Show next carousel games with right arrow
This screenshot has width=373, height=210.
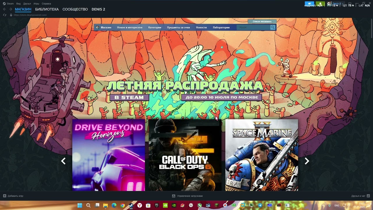pyautogui.click(x=307, y=161)
